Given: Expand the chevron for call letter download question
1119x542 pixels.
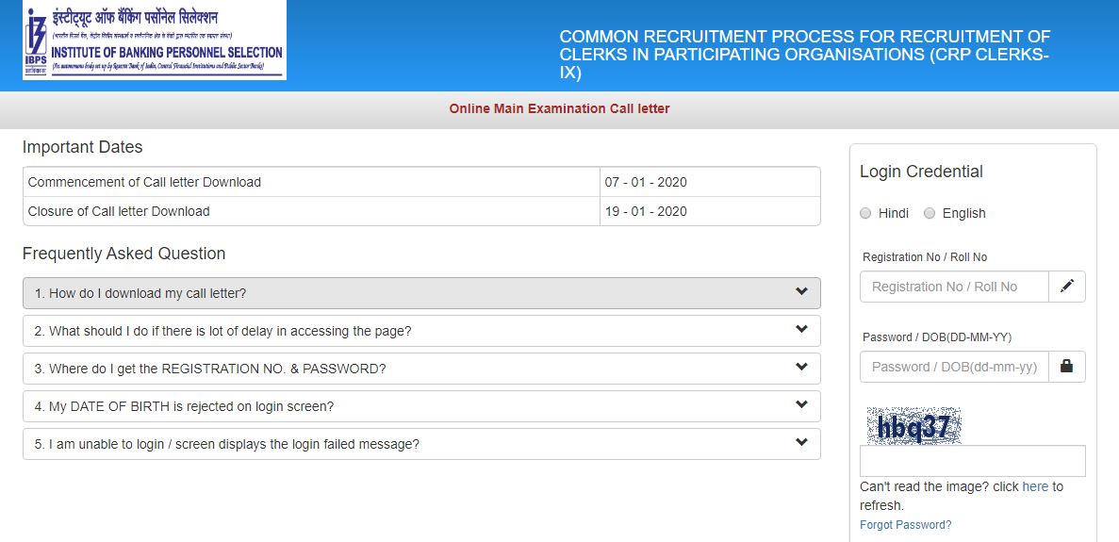Looking at the screenshot, I should click(801, 292).
